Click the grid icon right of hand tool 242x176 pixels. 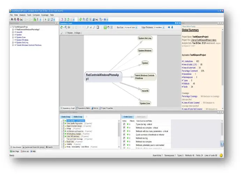click(112, 27)
